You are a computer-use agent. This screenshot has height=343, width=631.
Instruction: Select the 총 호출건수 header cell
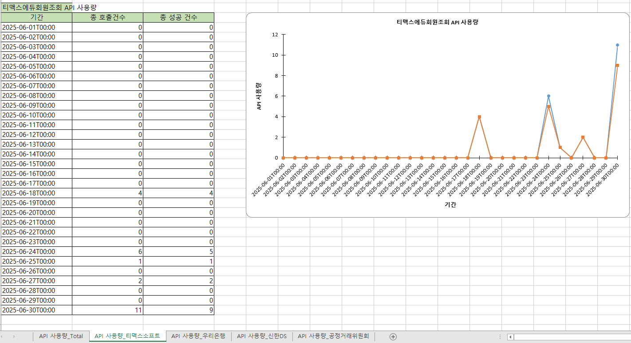[x=107, y=17]
